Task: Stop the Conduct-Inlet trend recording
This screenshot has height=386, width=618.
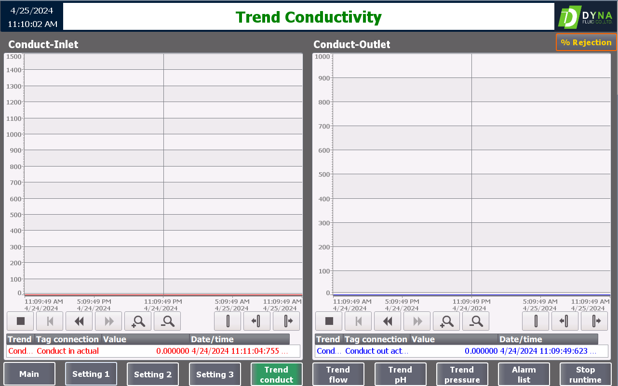Action: 20,321
